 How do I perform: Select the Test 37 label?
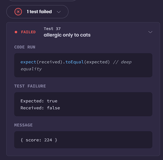[x=52, y=29]
